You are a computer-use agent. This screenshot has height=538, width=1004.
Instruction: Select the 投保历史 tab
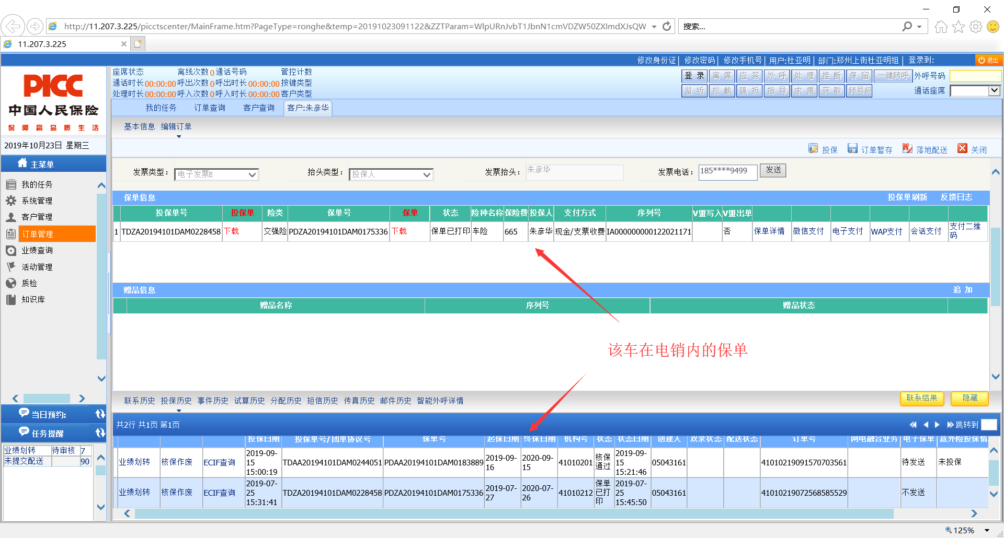[176, 401]
